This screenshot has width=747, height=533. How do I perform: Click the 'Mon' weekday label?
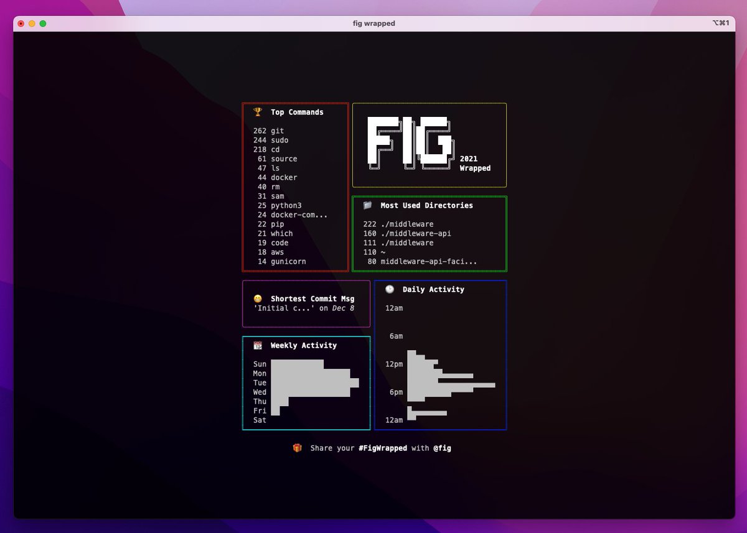(x=260, y=373)
